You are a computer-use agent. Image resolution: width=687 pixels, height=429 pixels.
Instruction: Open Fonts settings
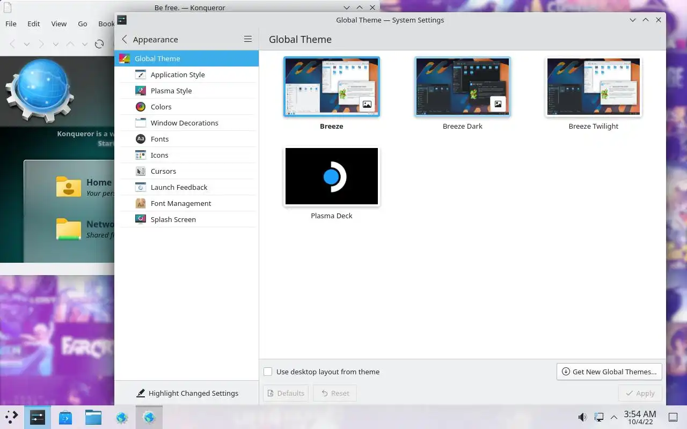pos(186,139)
